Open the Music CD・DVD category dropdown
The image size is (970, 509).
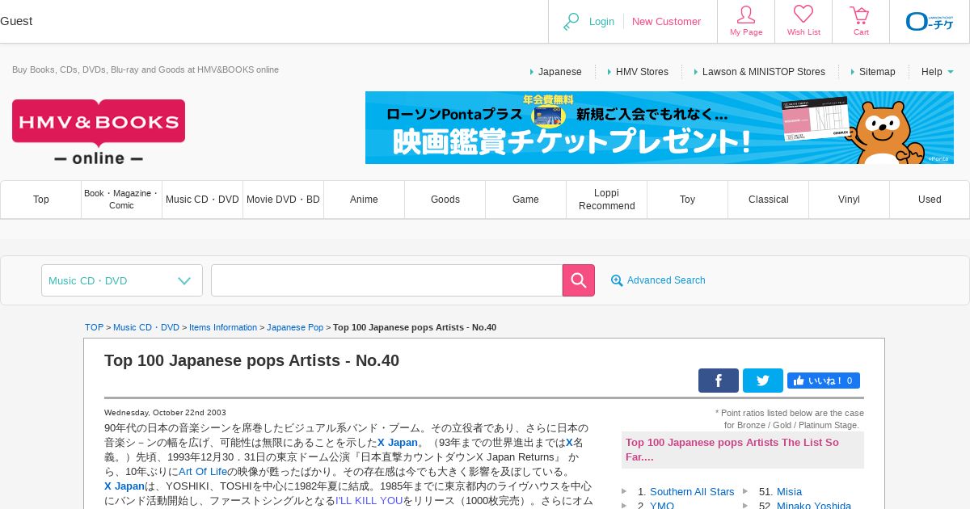(x=122, y=280)
